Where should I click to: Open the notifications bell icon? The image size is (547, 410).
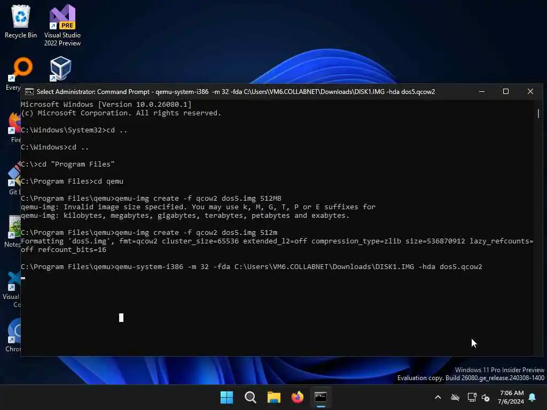point(533,397)
